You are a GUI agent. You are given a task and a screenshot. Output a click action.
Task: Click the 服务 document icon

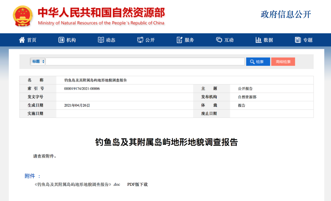click(179, 39)
